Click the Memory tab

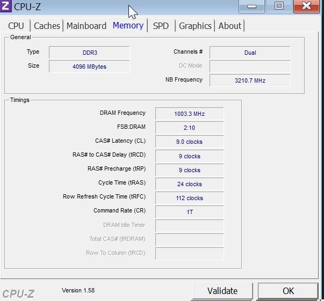[128, 25]
